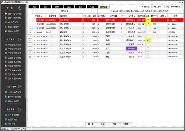Click the 发票 column header

pos(175,16)
